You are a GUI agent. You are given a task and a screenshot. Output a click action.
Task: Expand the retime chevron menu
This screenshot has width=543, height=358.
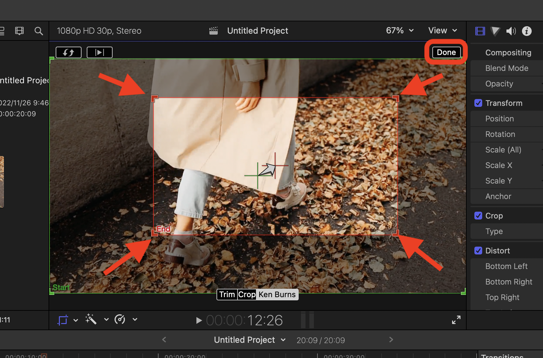pos(135,319)
